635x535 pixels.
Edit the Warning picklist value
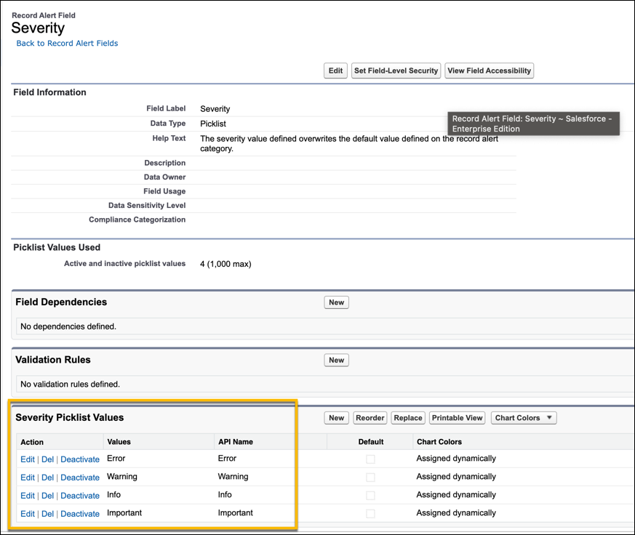(x=28, y=478)
